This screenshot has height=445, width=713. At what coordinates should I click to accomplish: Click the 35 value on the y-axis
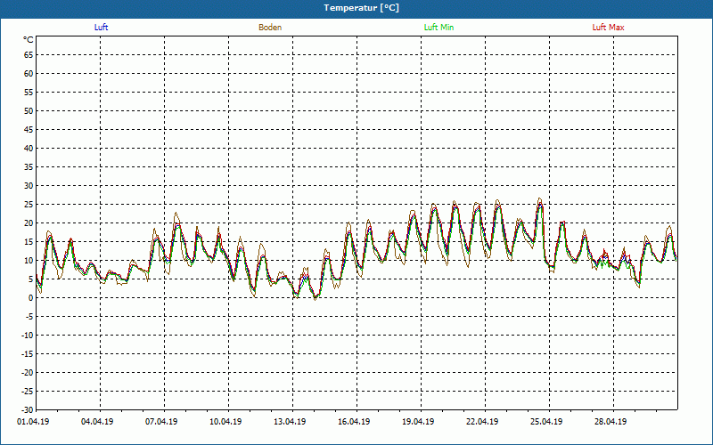(29, 167)
